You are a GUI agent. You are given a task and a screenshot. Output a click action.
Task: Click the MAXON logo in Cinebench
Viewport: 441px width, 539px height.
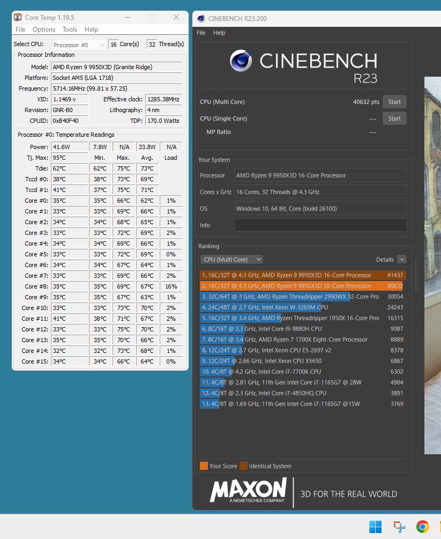(x=248, y=491)
